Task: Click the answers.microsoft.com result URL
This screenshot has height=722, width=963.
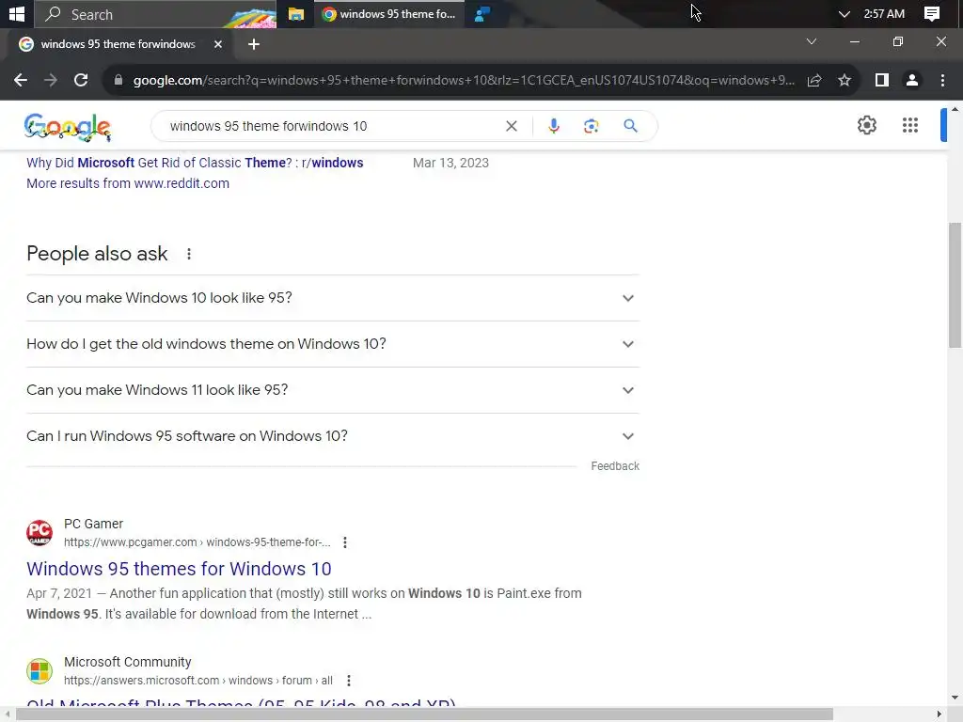Action: point(198,681)
